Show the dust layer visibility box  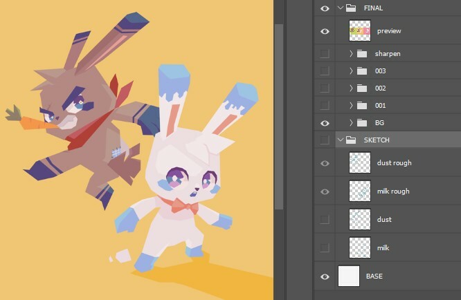[x=325, y=219]
